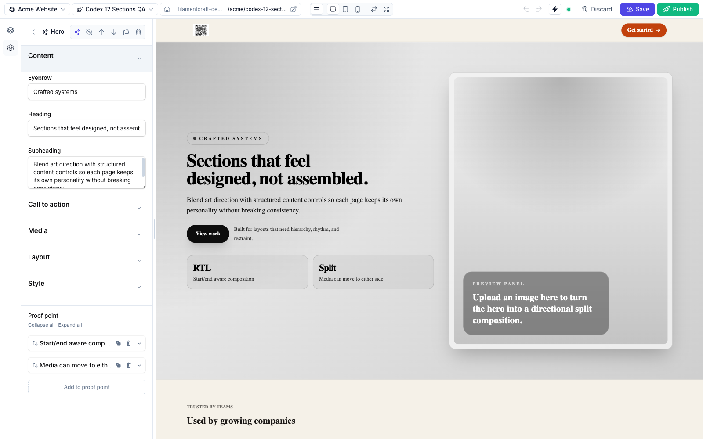Move Hero section down
This screenshot has height=439, width=703.
point(114,32)
